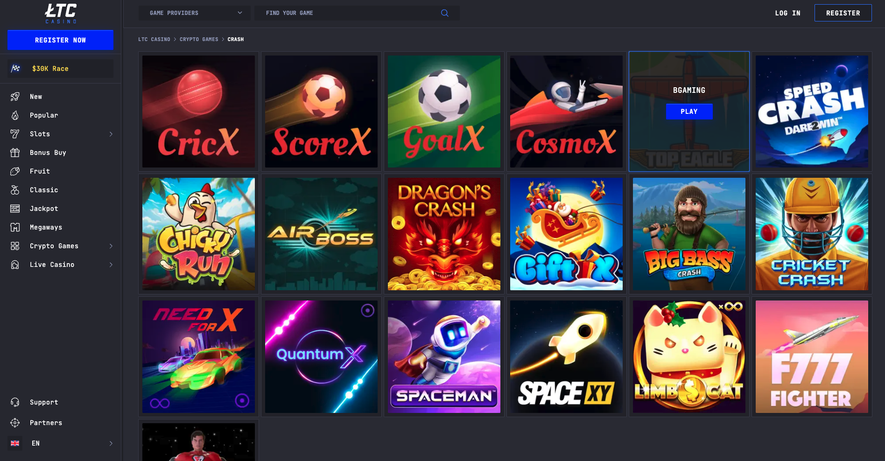885x461 pixels.
Task: Open the Big Bass Crash thumbnail
Action: 689,234
